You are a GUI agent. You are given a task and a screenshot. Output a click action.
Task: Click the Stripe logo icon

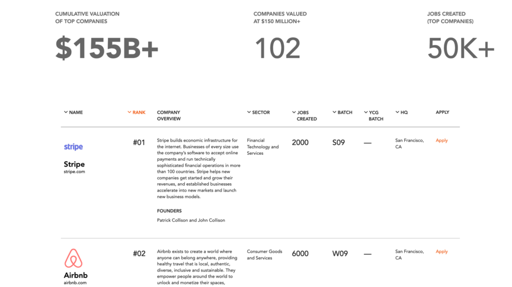[x=73, y=147]
